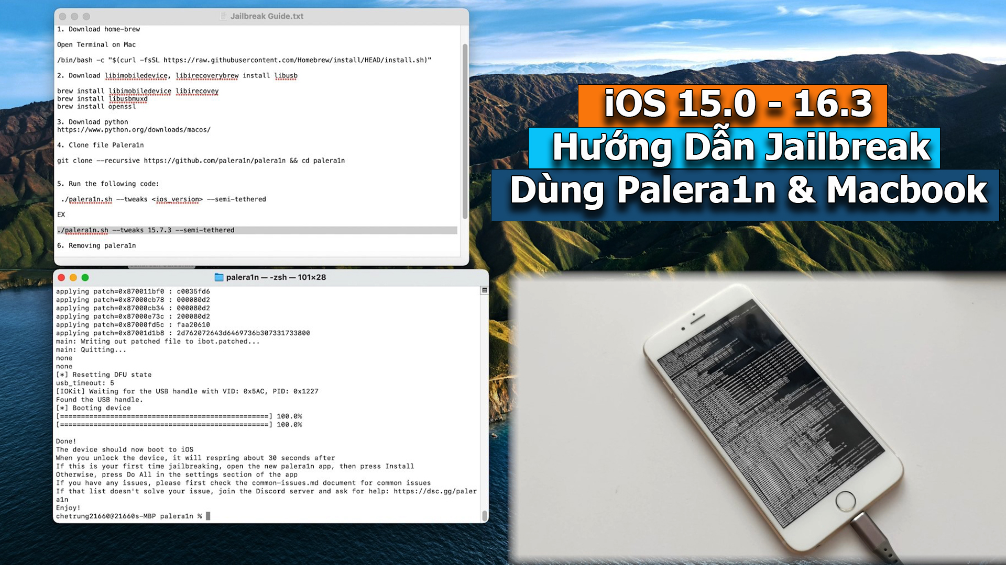This screenshot has height=565, width=1006.
Task: Click Terminal line 'applying patch=0x87001d1b8'
Action: [x=183, y=333]
